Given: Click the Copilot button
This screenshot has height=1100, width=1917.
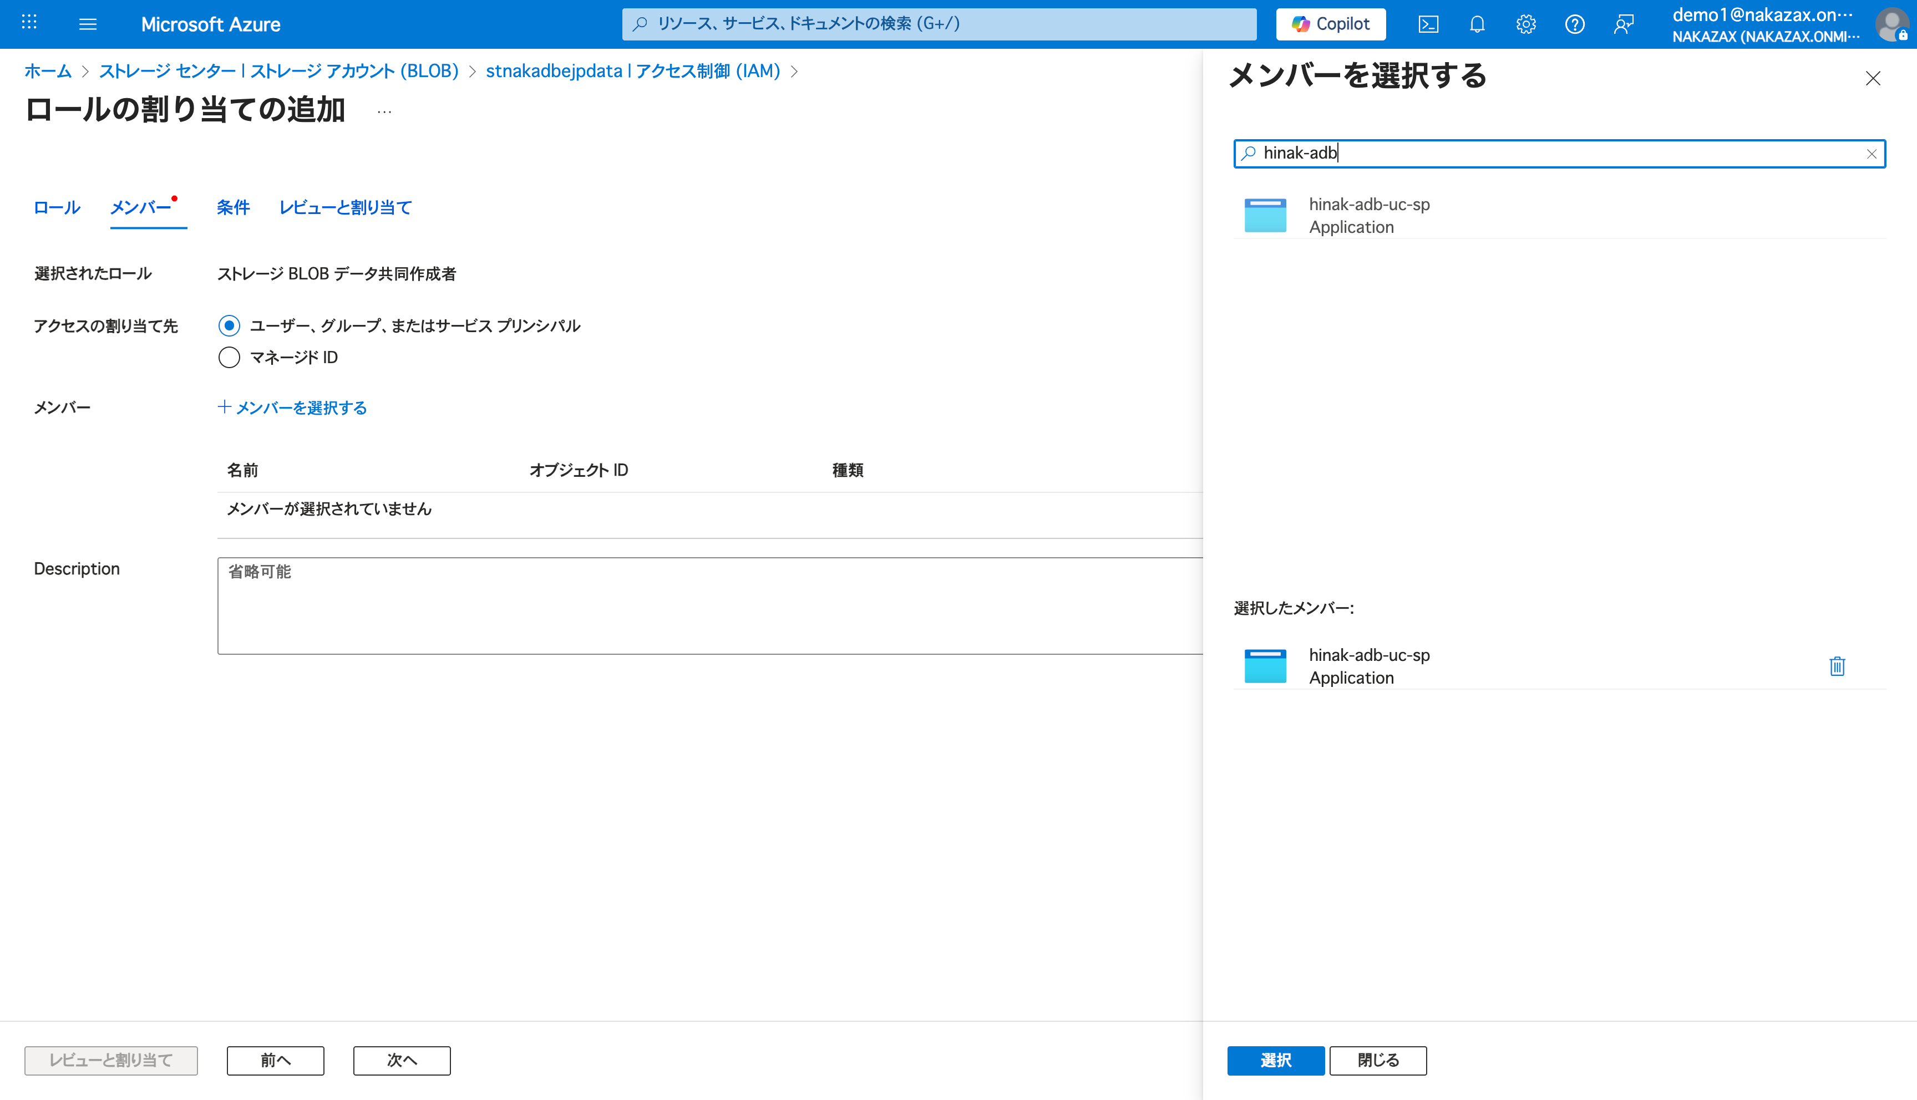Looking at the screenshot, I should [x=1330, y=24].
